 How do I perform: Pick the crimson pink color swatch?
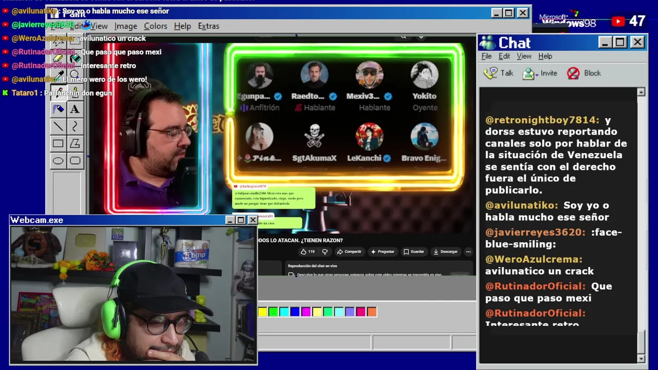point(360,311)
